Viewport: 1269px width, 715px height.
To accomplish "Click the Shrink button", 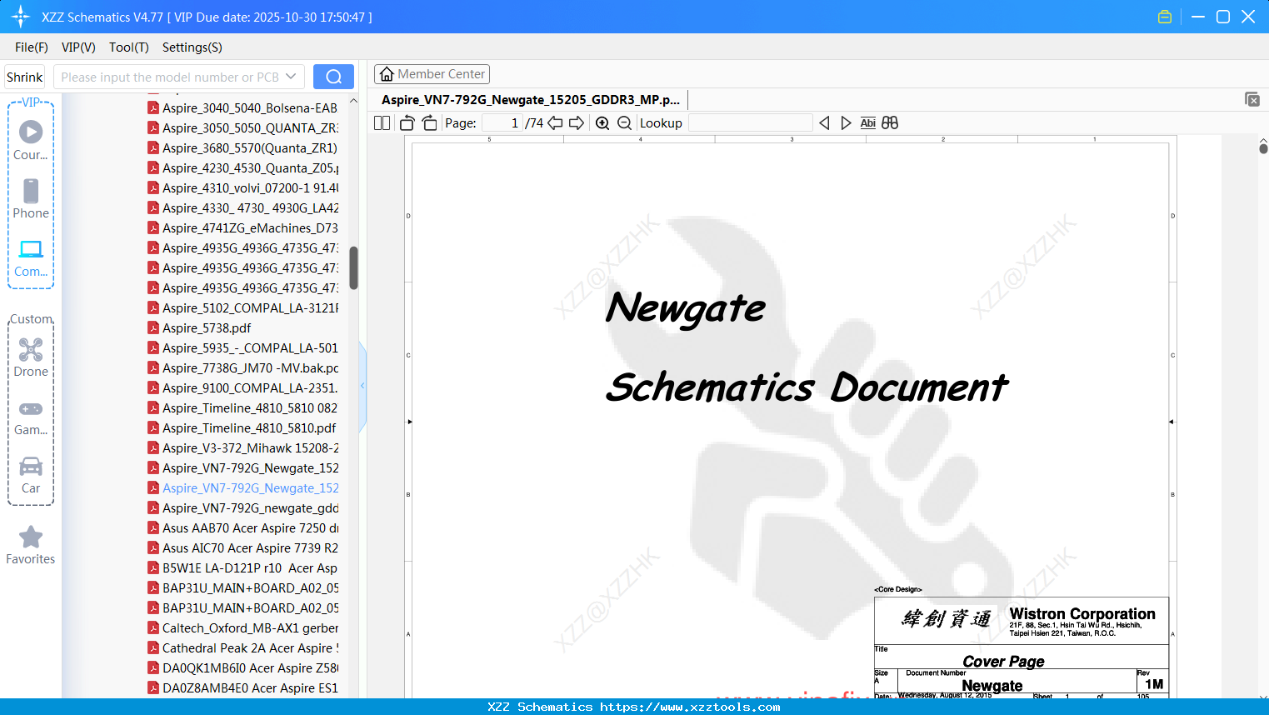I will 25,77.
